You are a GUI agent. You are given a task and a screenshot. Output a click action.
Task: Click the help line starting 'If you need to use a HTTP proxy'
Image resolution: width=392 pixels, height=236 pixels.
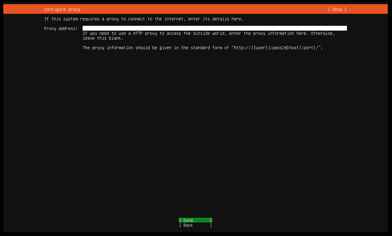209,33
